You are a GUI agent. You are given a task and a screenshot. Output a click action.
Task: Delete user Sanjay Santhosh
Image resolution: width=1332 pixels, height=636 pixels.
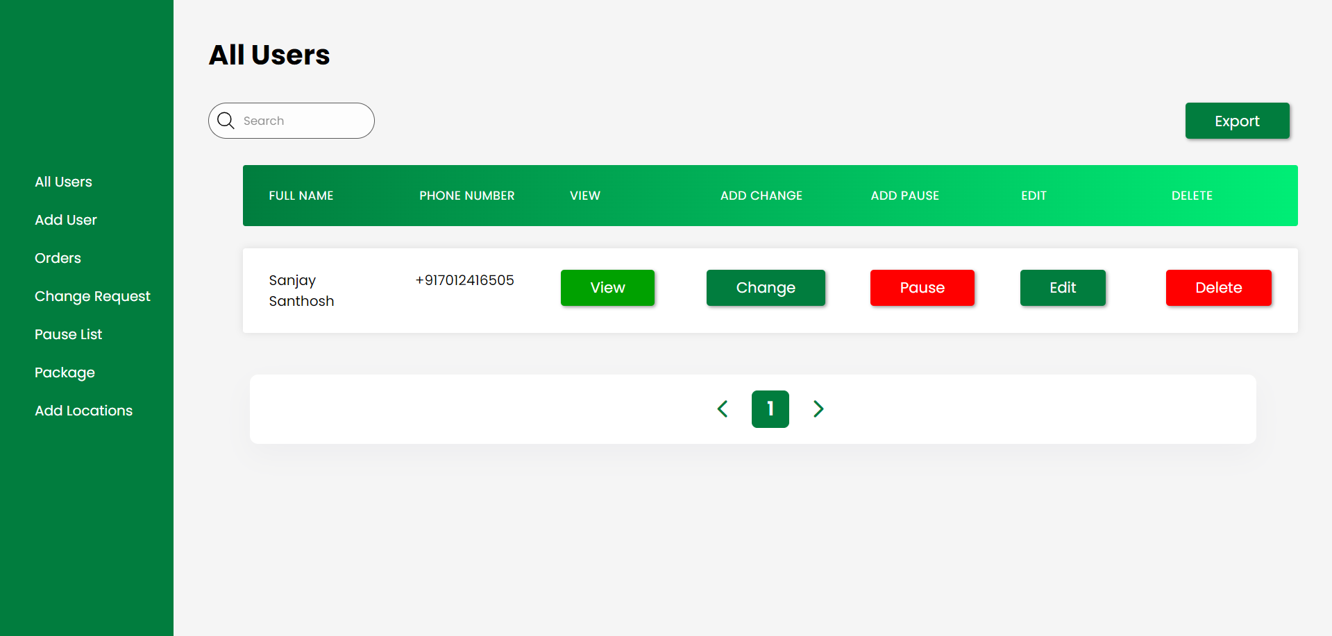click(1218, 288)
